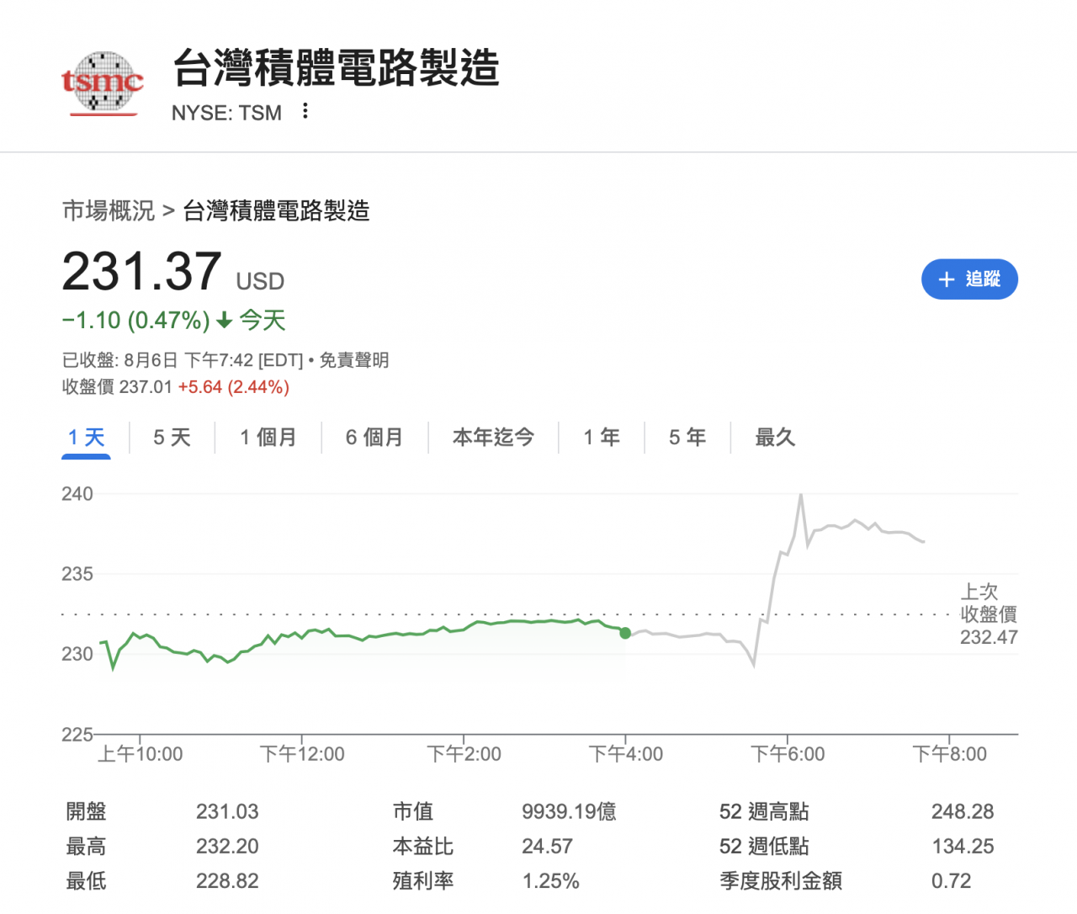Switch to the 5 天 chart tab
The image size is (1077, 914).
coord(172,438)
